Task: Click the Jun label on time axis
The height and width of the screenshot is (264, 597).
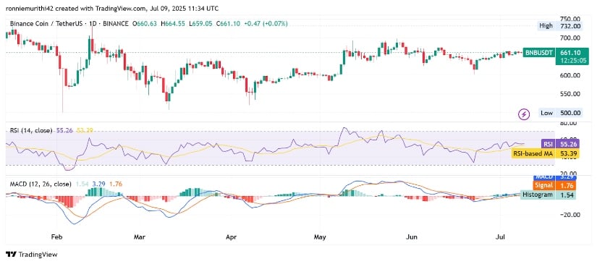Action: 412,238
